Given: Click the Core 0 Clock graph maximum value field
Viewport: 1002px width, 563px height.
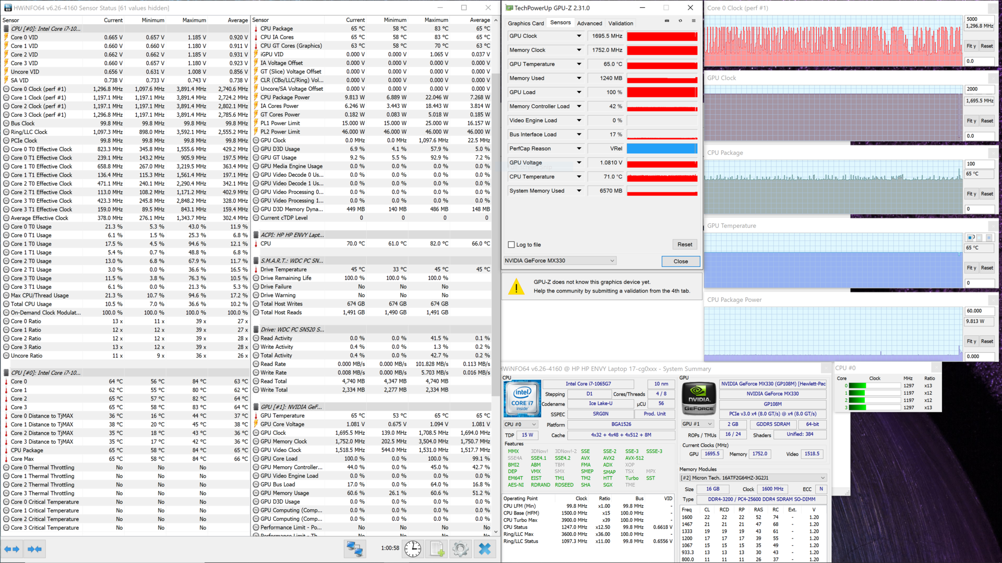Looking at the screenshot, I should coord(980,19).
